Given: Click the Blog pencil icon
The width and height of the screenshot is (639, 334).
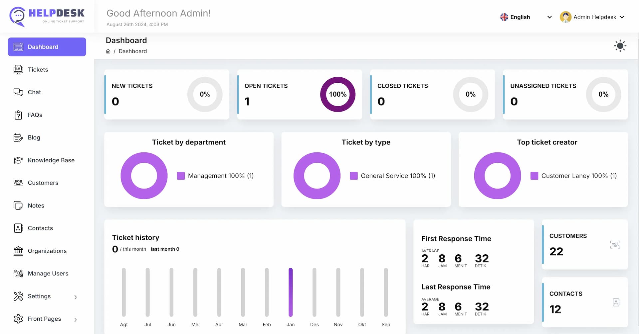Looking at the screenshot, I should tap(18, 137).
